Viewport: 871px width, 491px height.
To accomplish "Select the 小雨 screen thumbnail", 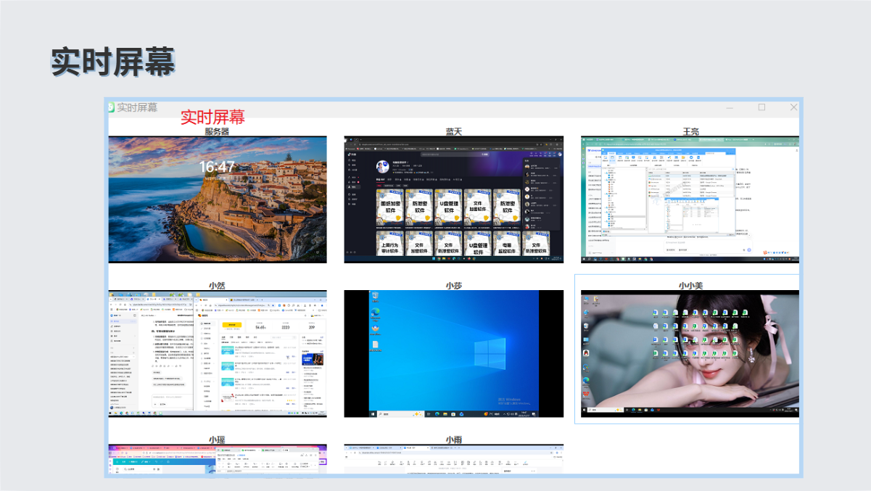I will tap(453, 459).
